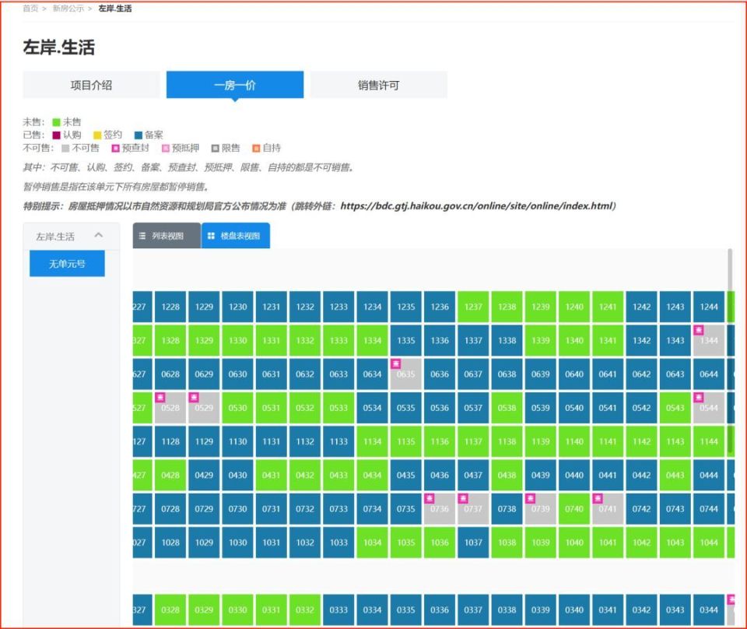This screenshot has width=747, height=629.
Task: Click the pink seal badge on unit 0635
Action: pos(395,363)
